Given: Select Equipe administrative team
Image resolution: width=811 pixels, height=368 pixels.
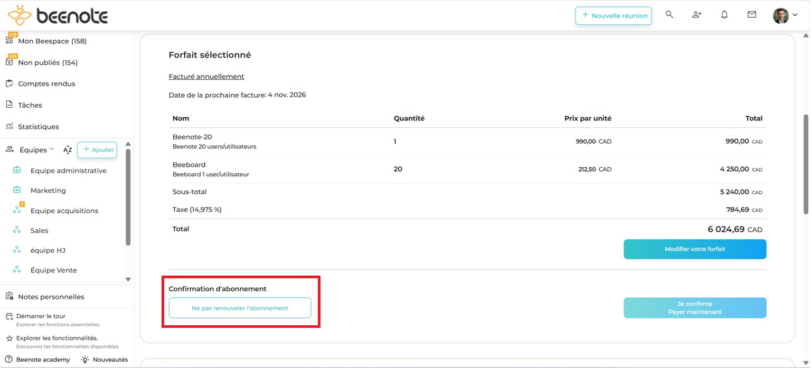Looking at the screenshot, I should coord(68,171).
